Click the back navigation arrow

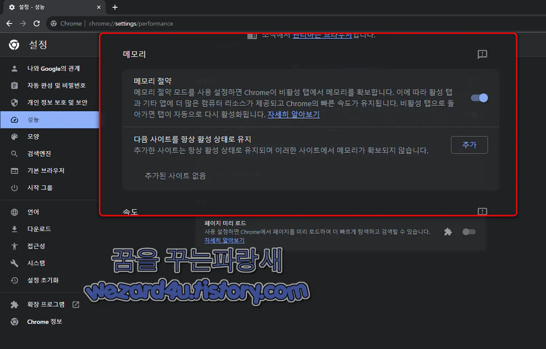9,23
